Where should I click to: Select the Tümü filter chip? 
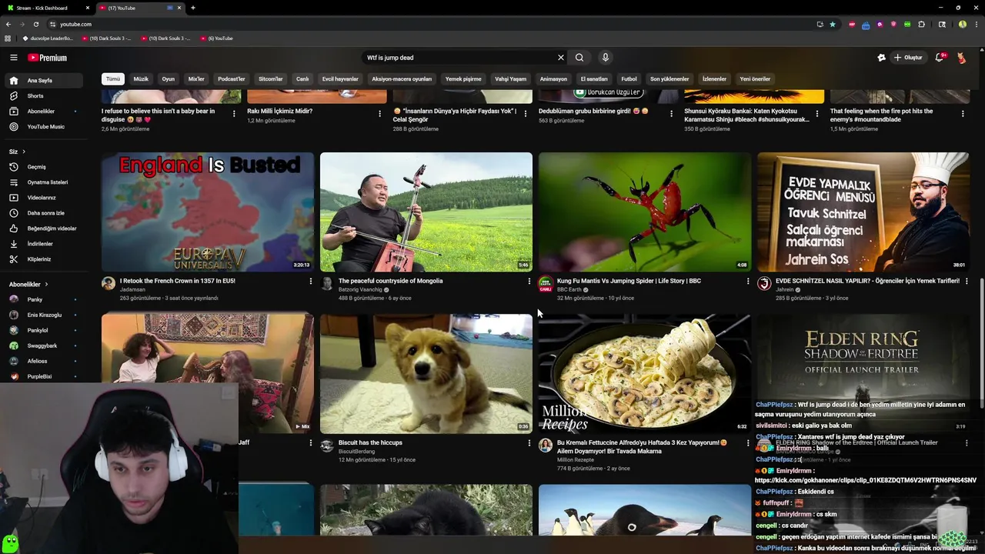tap(113, 78)
